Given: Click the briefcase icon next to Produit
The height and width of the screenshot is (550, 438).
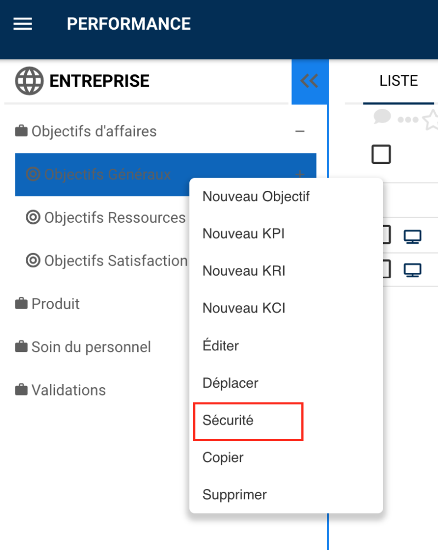Looking at the screenshot, I should click(21, 304).
